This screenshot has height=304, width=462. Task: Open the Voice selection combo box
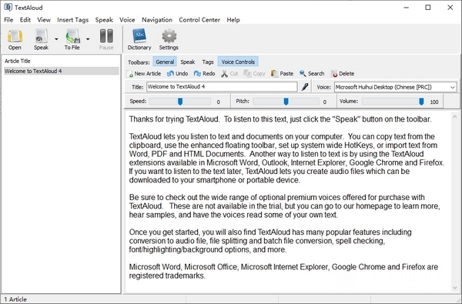pos(396,87)
